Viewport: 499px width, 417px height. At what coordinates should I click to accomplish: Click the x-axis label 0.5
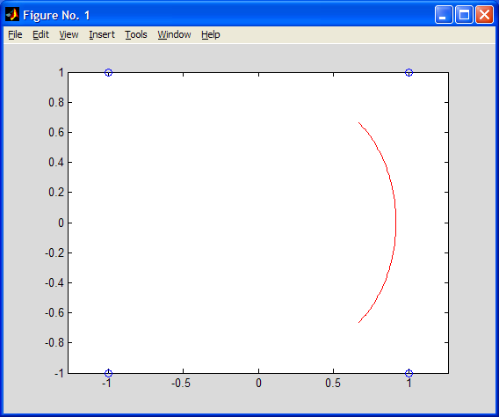coord(333,383)
